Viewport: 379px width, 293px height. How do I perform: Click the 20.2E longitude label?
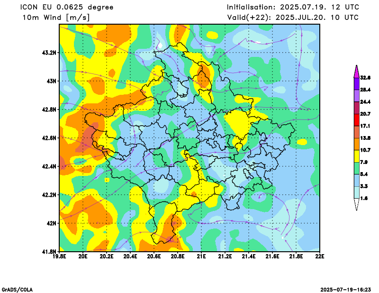pos(107,256)
